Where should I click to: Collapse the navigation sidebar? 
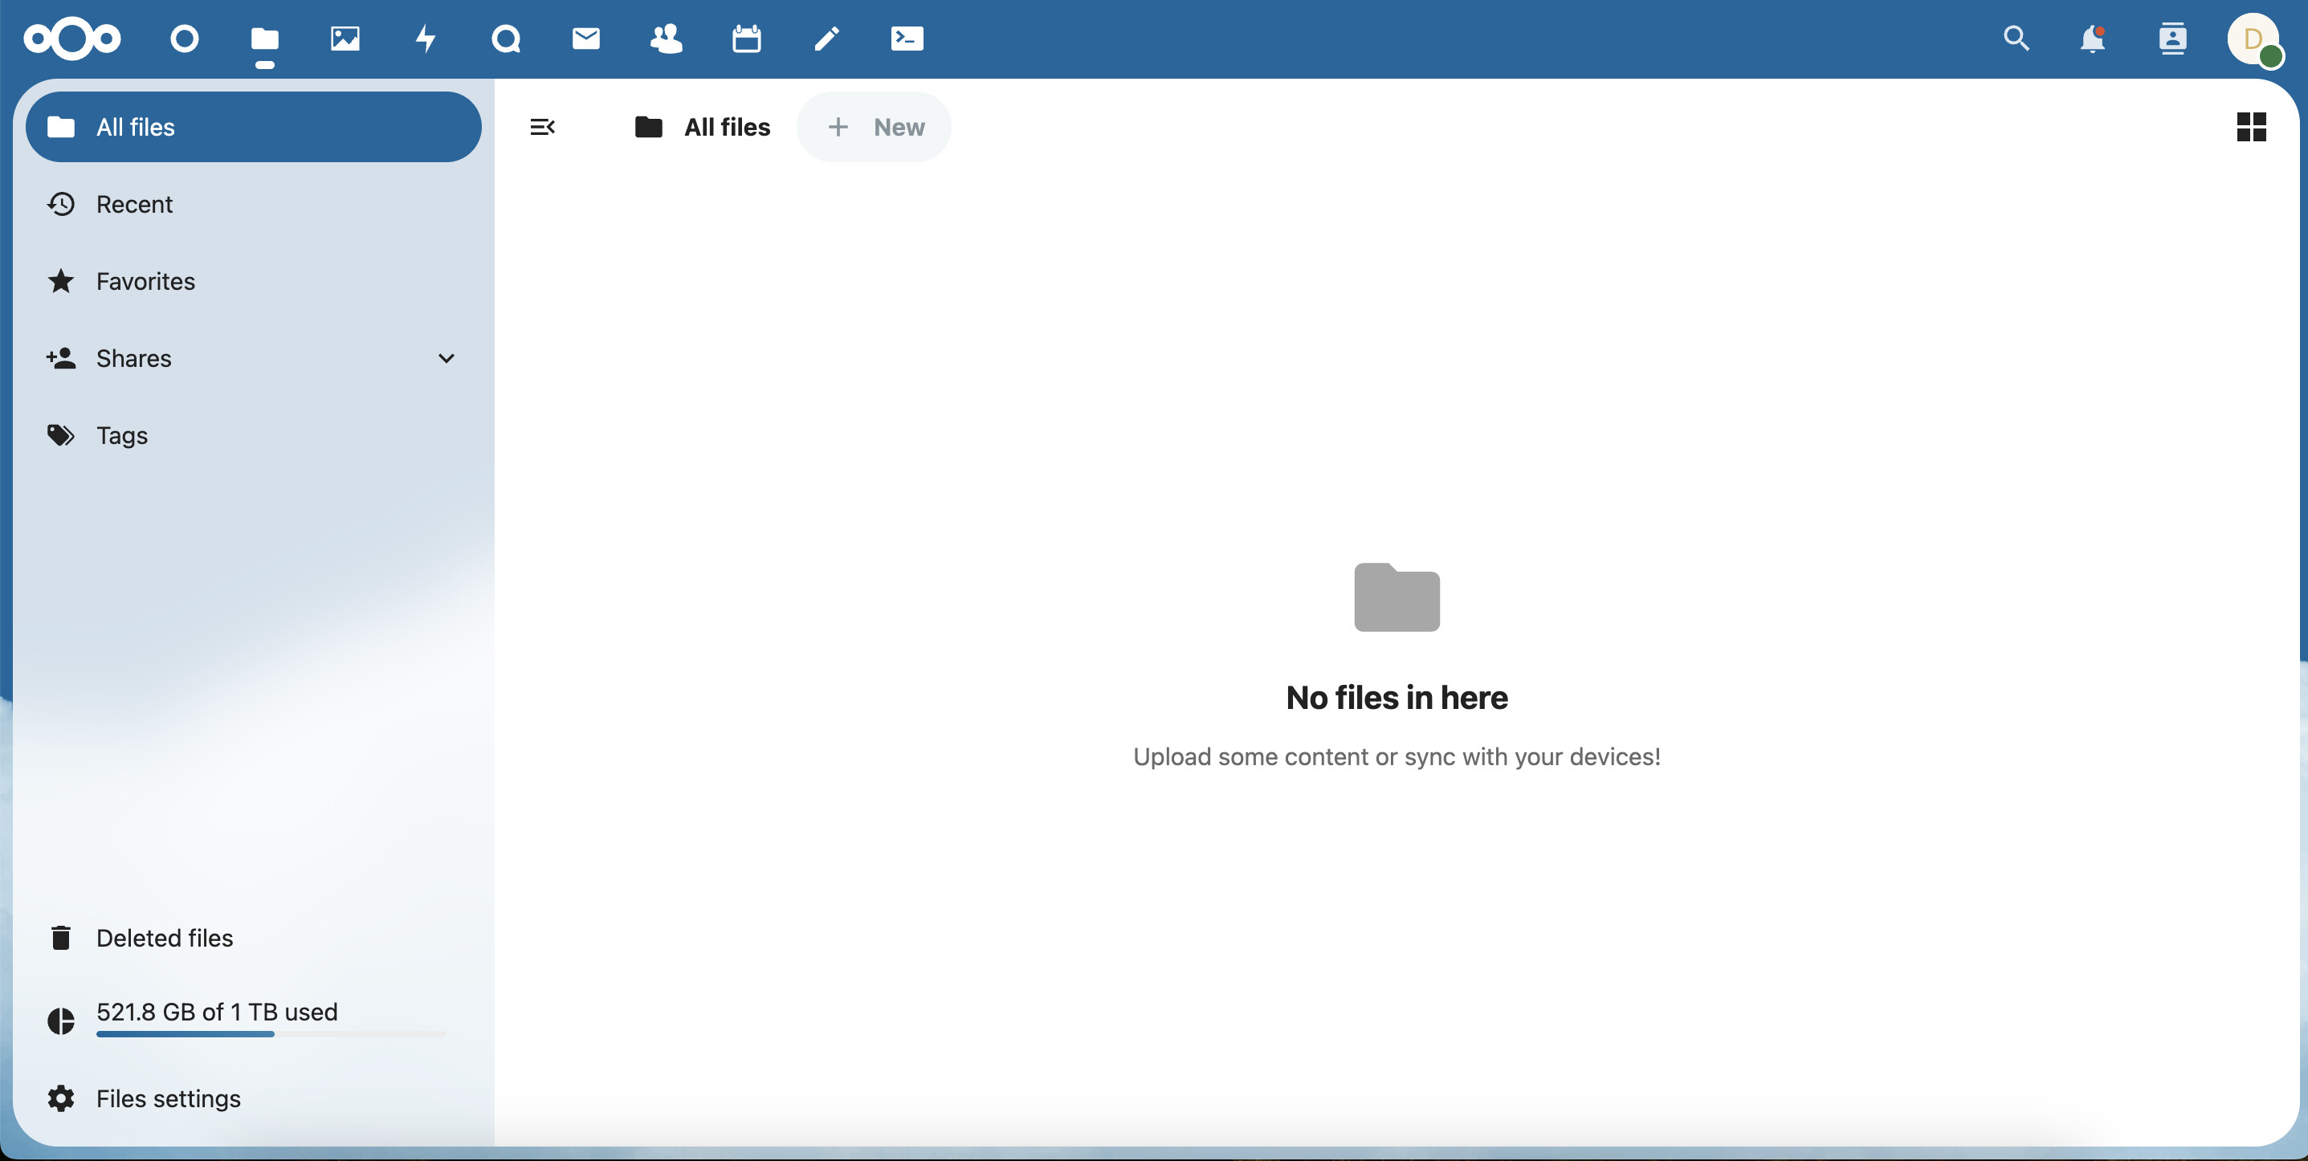click(x=543, y=127)
